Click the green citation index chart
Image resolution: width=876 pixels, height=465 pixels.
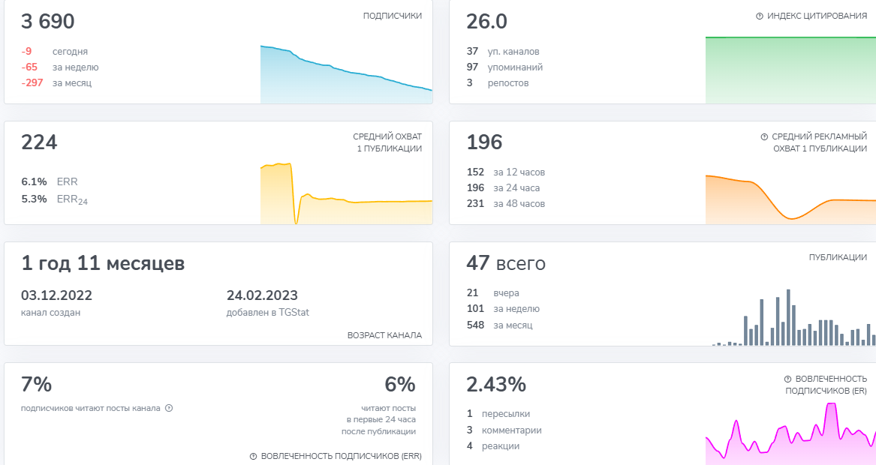click(x=790, y=70)
